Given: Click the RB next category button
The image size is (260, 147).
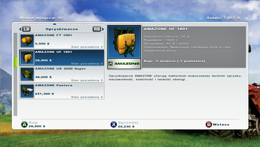Looking at the screenshot, I should tap(97, 29).
